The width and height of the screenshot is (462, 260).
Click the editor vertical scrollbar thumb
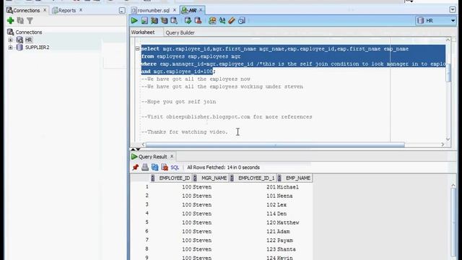(448, 72)
